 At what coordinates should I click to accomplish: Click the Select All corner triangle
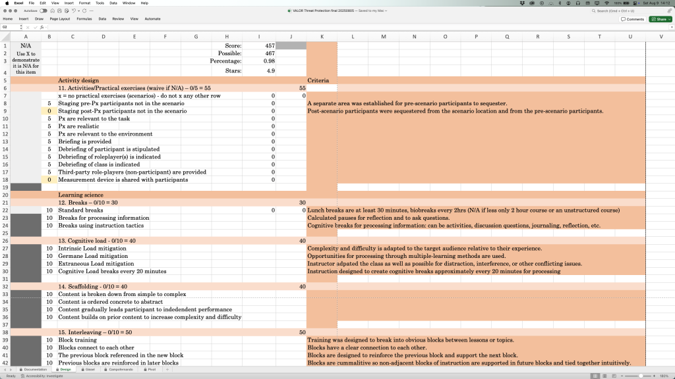pos(5,37)
